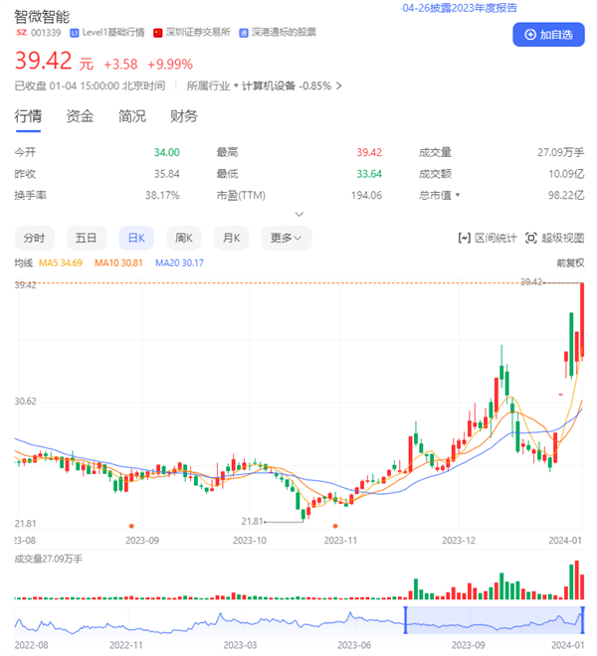Image resolution: width=597 pixels, height=656 pixels.
Task: Open the 所属行业 industry dropdown arrow
Action: [x=238, y=86]
